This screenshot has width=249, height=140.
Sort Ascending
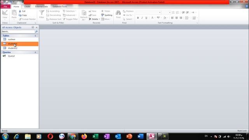53,11
